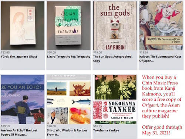Open the Yūrei: The Japanese Ghost cover image
The width and height of the screenshot is (185, 139).
tap(23, 26)
